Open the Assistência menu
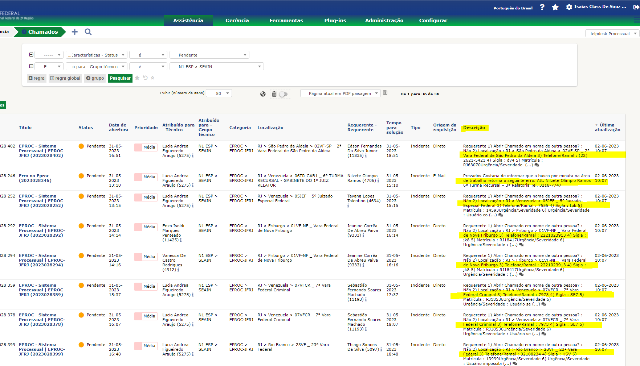640x366 pixels. pos(188,20)
